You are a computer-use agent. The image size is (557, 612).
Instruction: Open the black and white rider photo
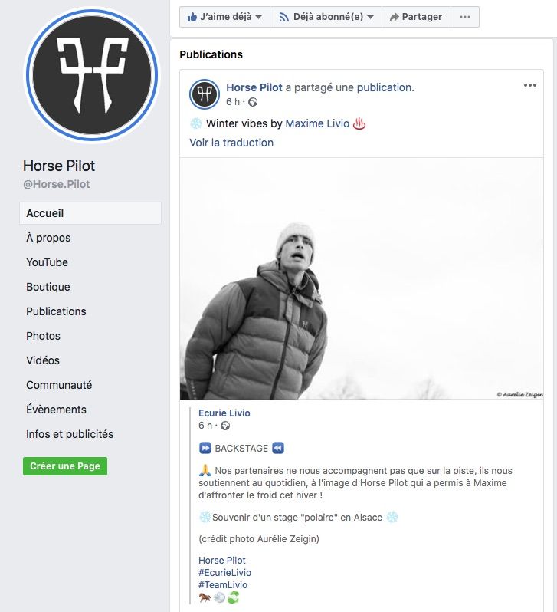point(362,278)
